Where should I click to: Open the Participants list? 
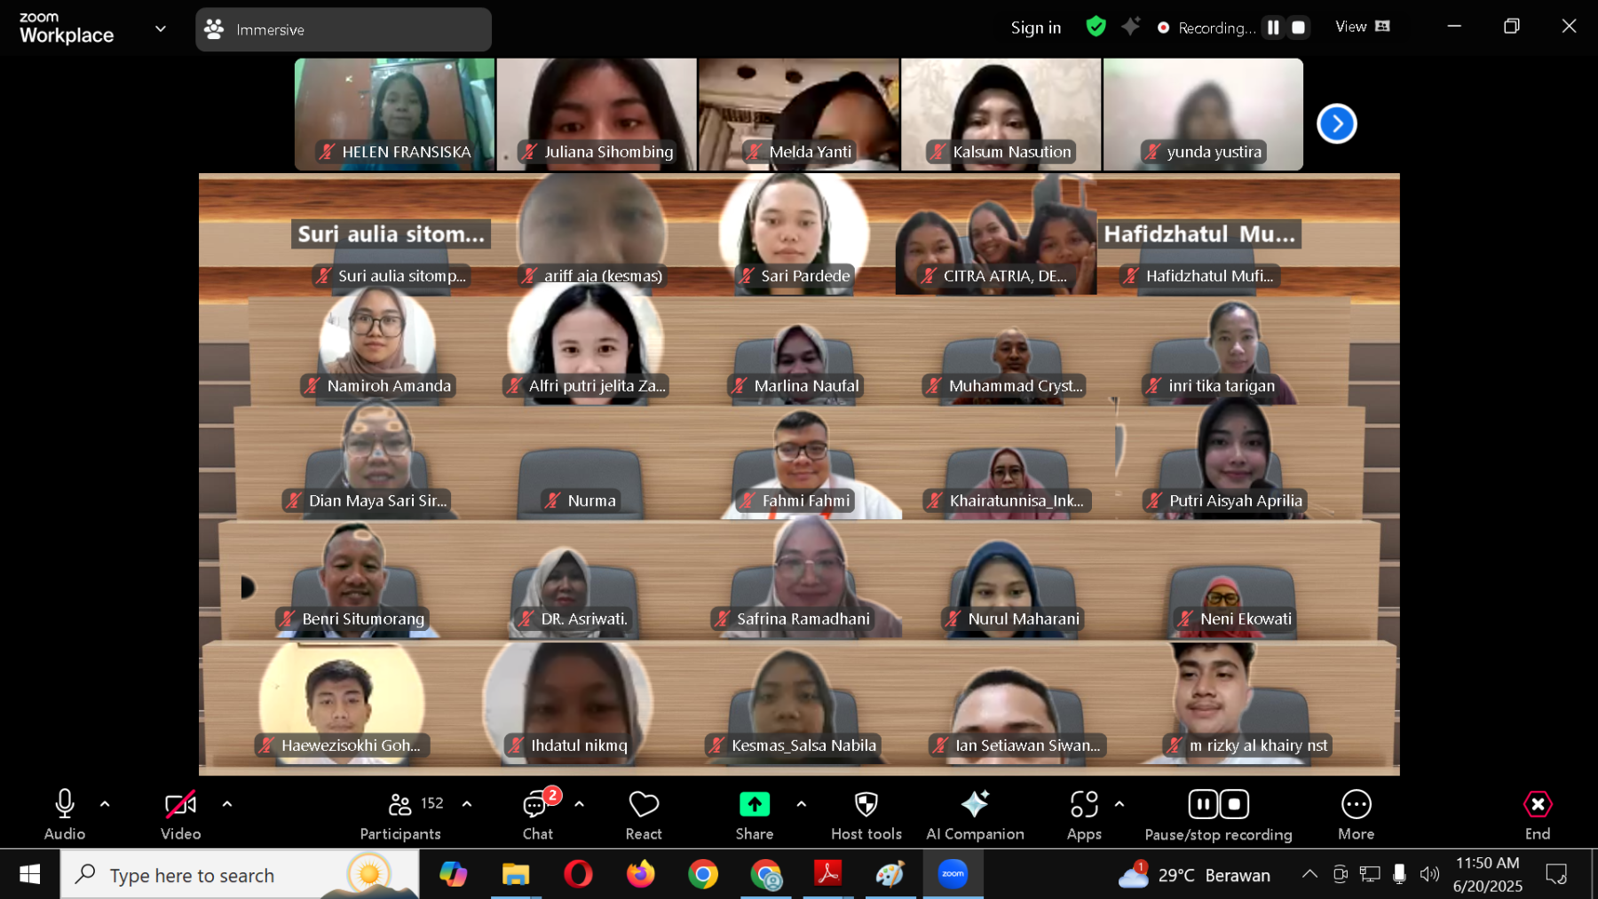pyautogui.click(x=401, y=805)
